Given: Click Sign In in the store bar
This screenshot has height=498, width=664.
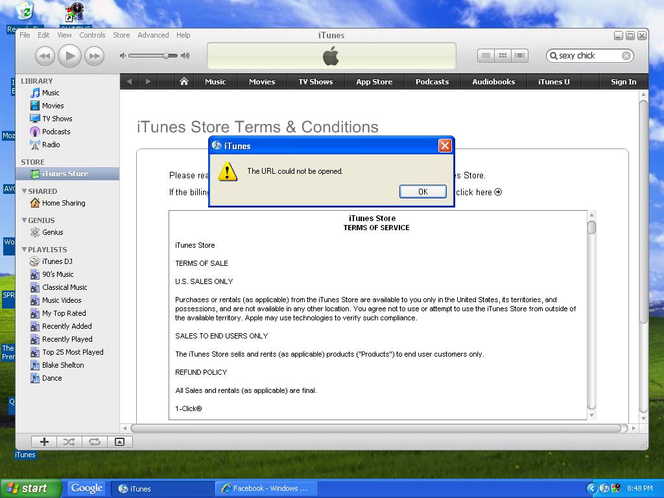Looking at the screenshot, I should coord(623,82).
